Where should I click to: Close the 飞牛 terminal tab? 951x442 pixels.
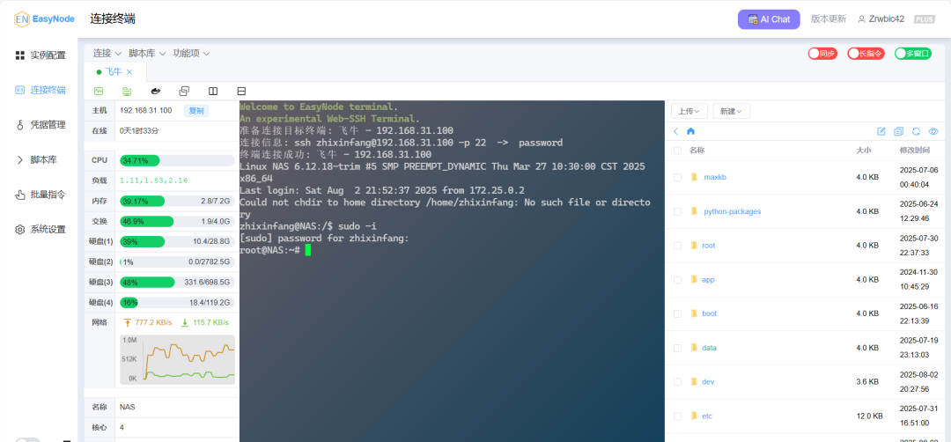click(x=129, y=72)
